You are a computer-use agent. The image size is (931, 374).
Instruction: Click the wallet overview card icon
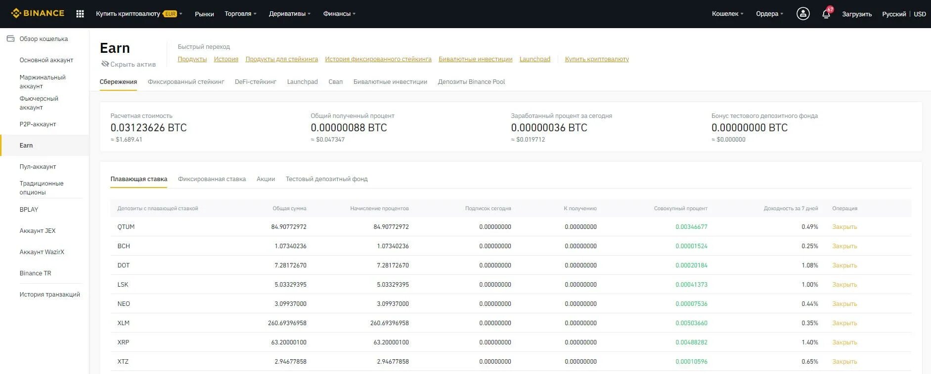tap(10, 38)
